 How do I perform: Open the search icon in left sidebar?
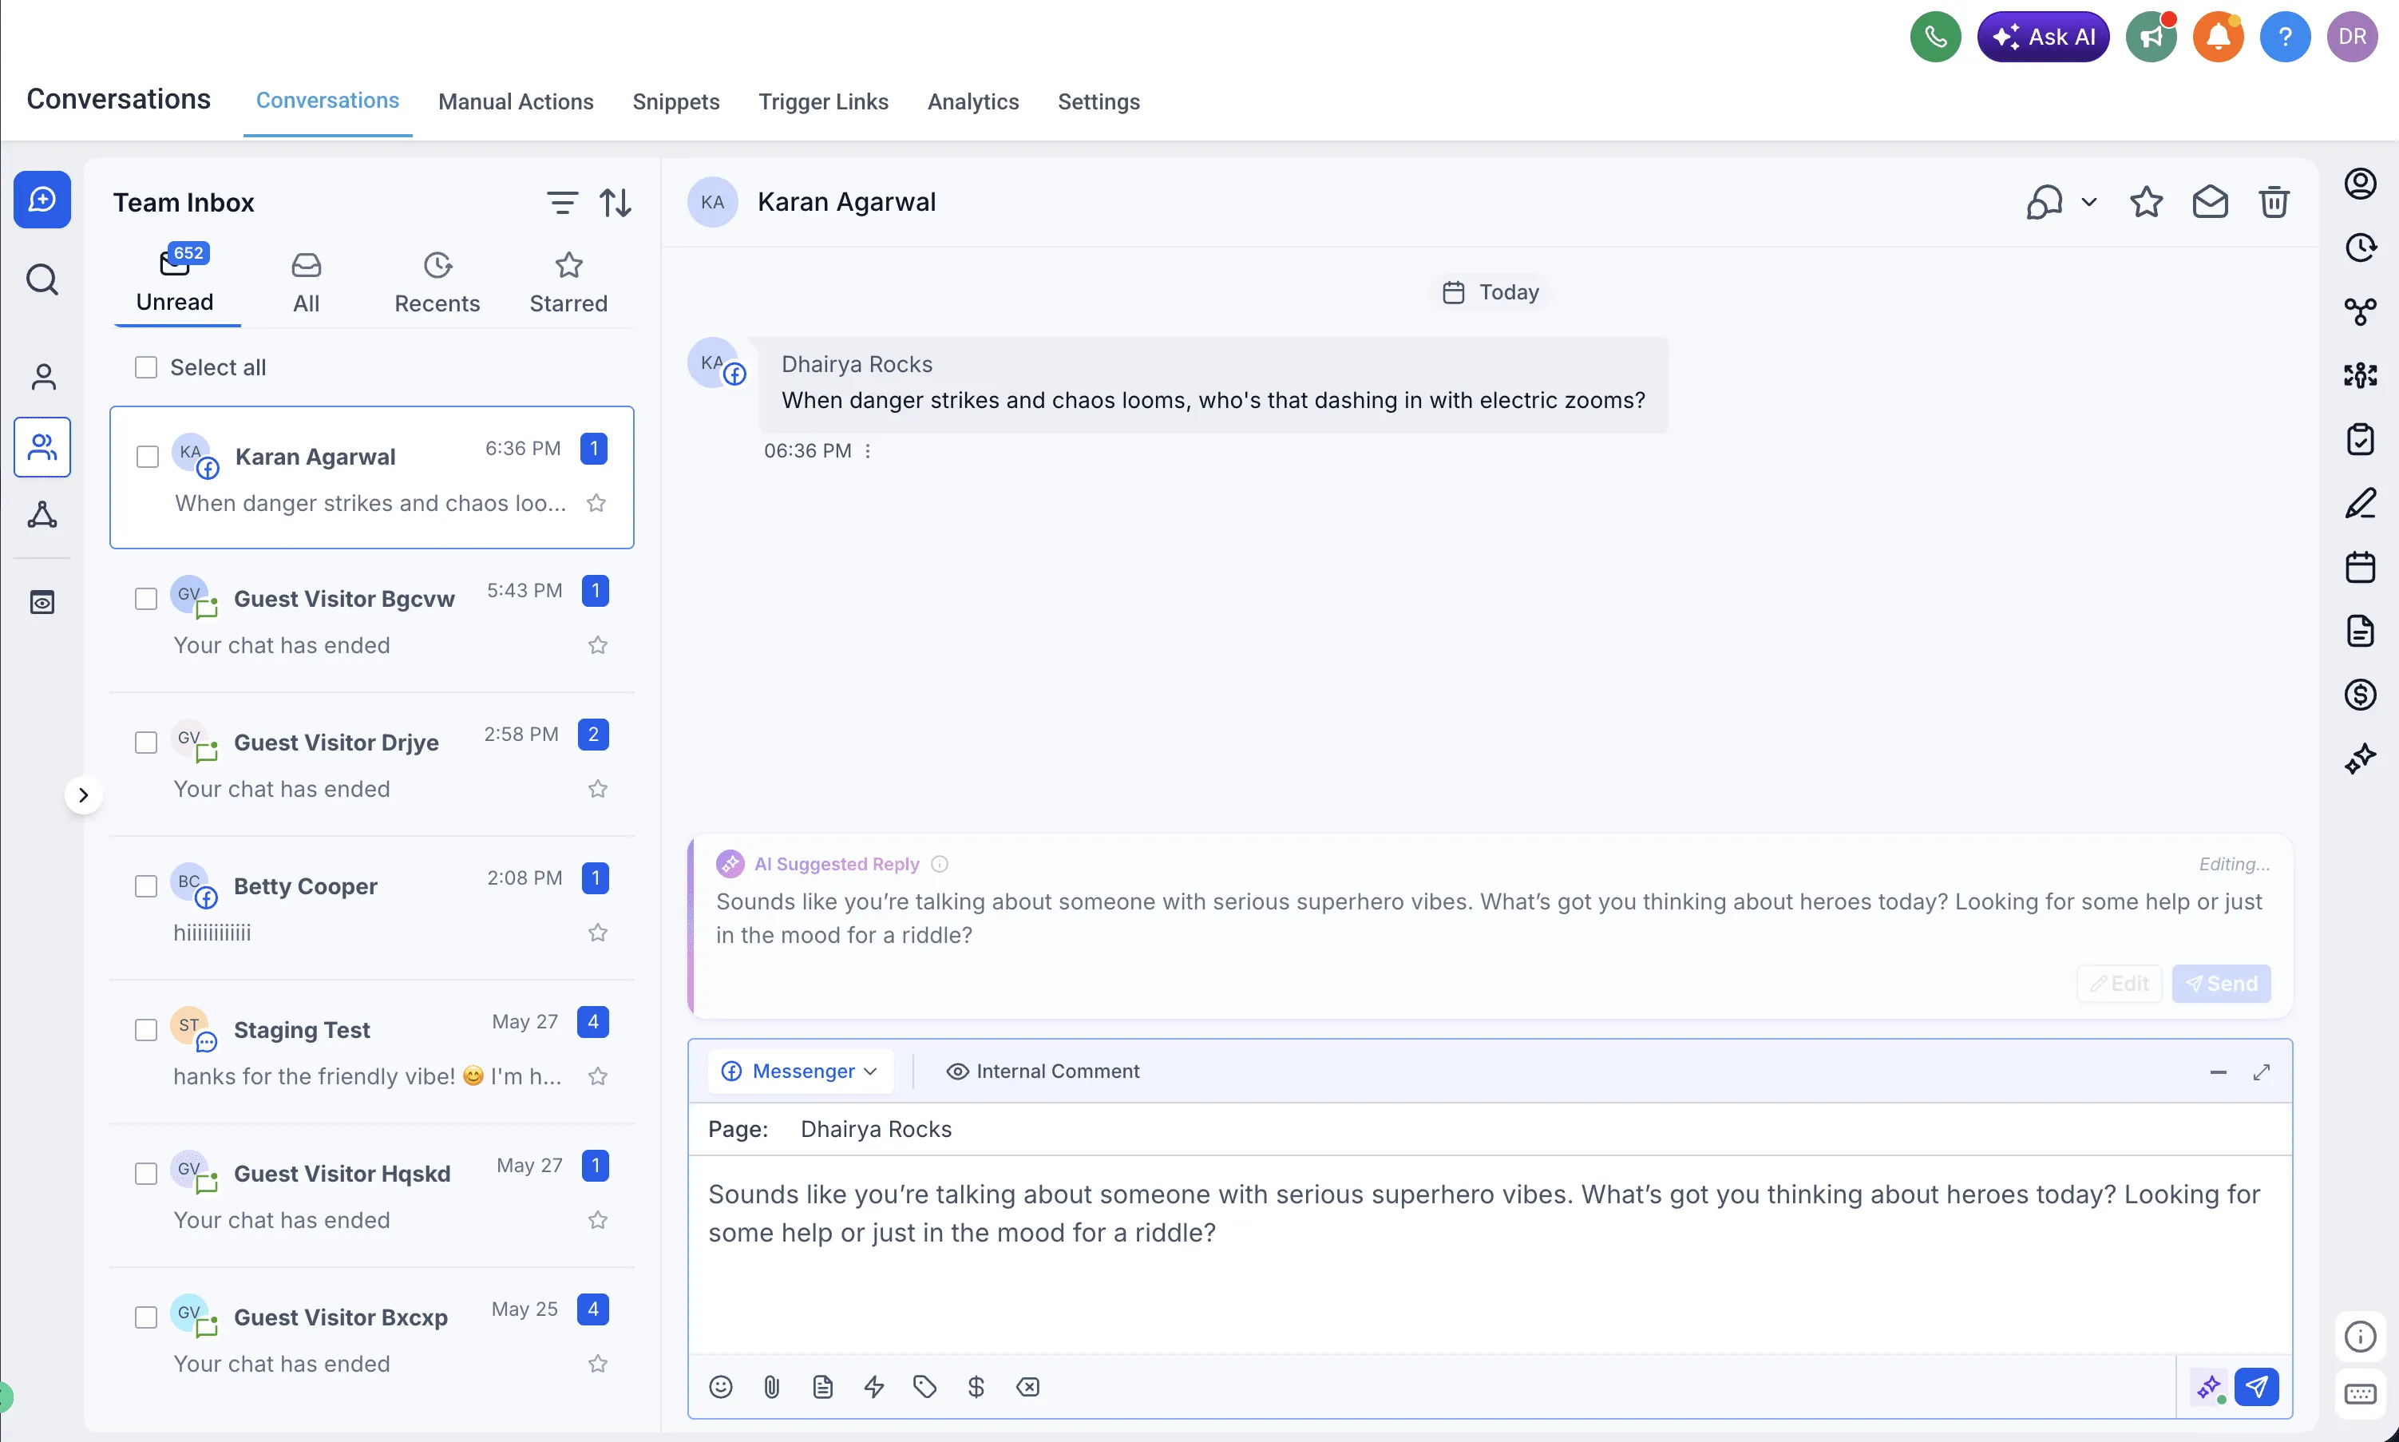tap(42, 279)
